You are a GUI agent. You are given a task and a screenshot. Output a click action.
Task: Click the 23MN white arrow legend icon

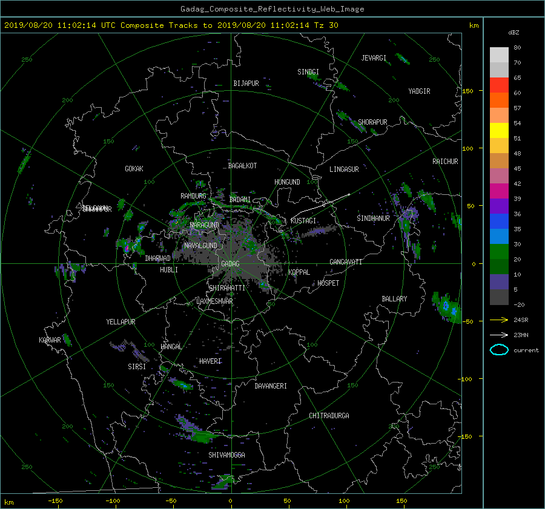(x=499, y=335)
